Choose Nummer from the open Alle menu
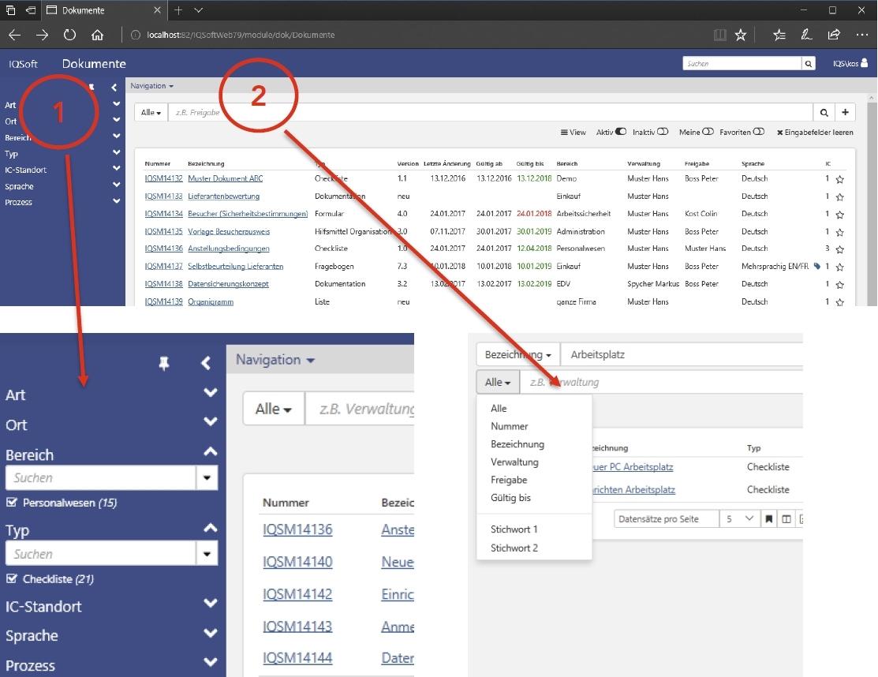This screenshot has width=878, height=677. (x=509, y=426)
